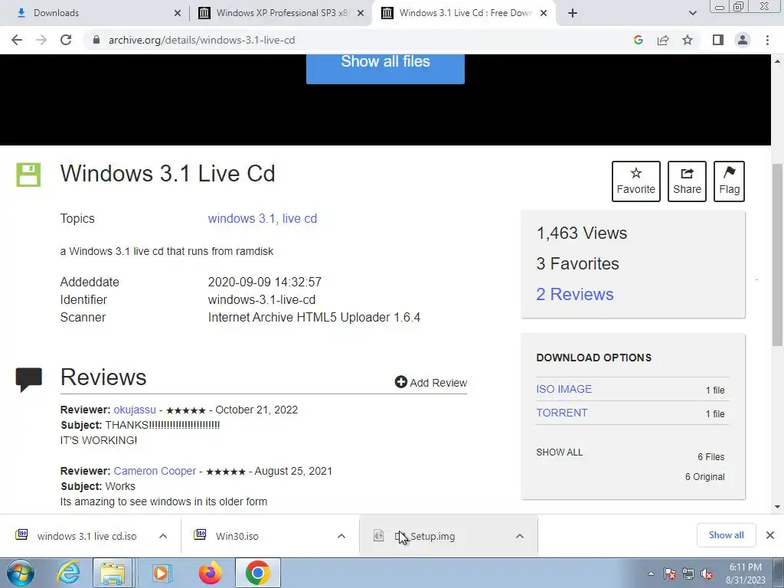Viewport: 784px width, 588px height.
Task: Download the TORRENT option
Action: point(561,413)
